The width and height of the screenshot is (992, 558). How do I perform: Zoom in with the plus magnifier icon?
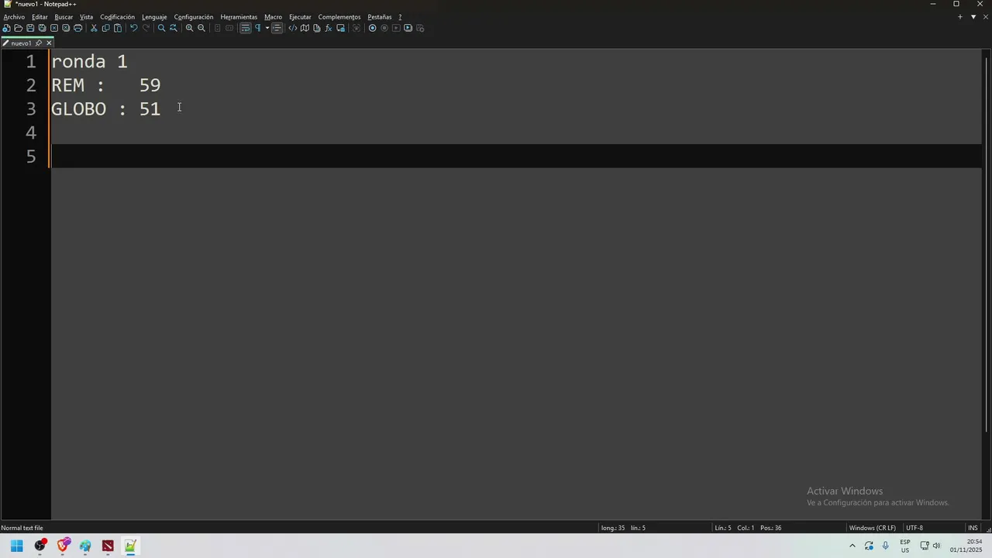(x=189, y=28)
